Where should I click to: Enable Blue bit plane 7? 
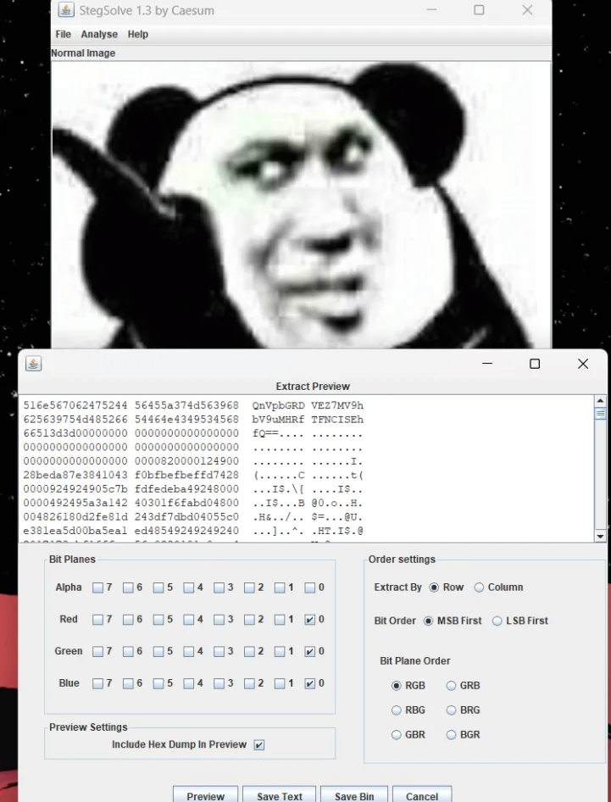coord(97,684)
